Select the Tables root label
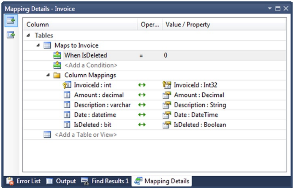 click(44, 35)
